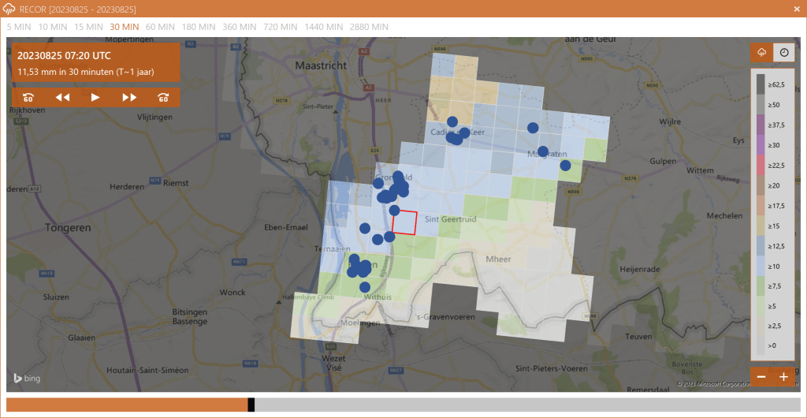Choose the 60 MIN interval tab
Image resolution: width=807 pixels, height=418 pixels.
point(160,27)
